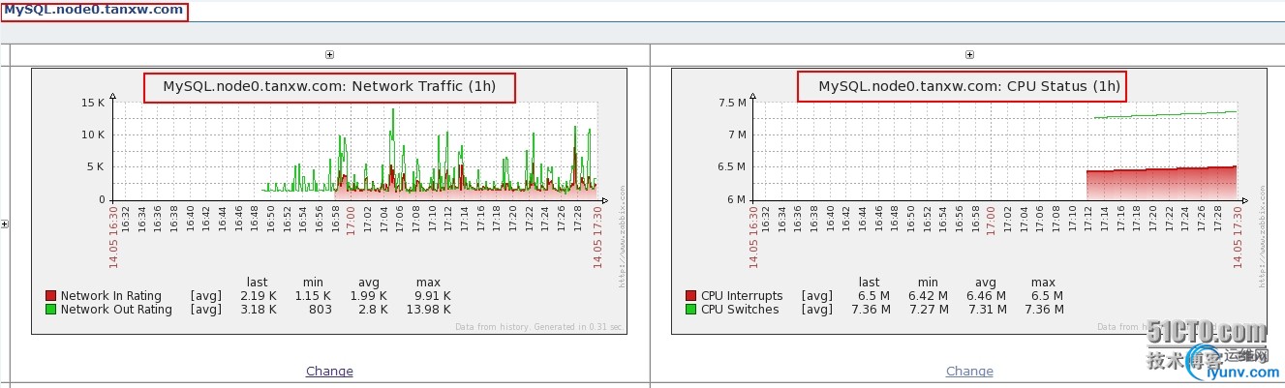Select Network In max value 9.91 K
This screenshot has height=388, width=1285.
(x=433, y=296)
